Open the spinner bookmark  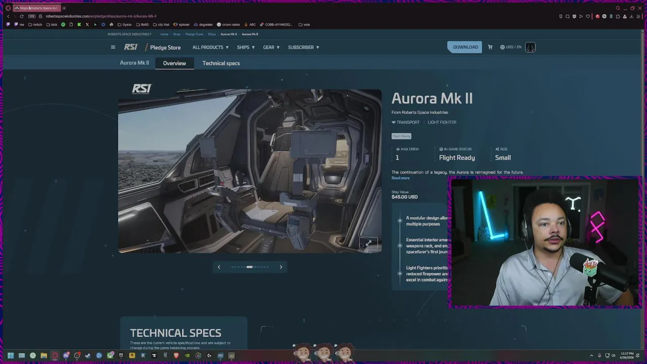click(181, 24)
